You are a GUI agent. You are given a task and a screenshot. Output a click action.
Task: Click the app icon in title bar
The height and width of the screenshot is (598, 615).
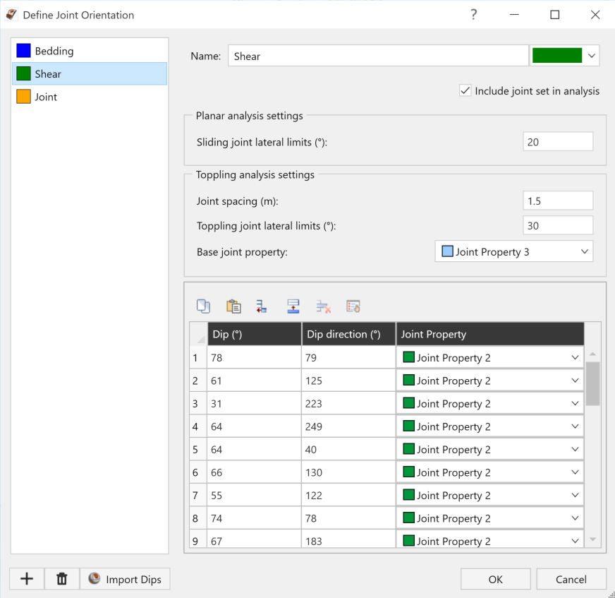point(11,15)
